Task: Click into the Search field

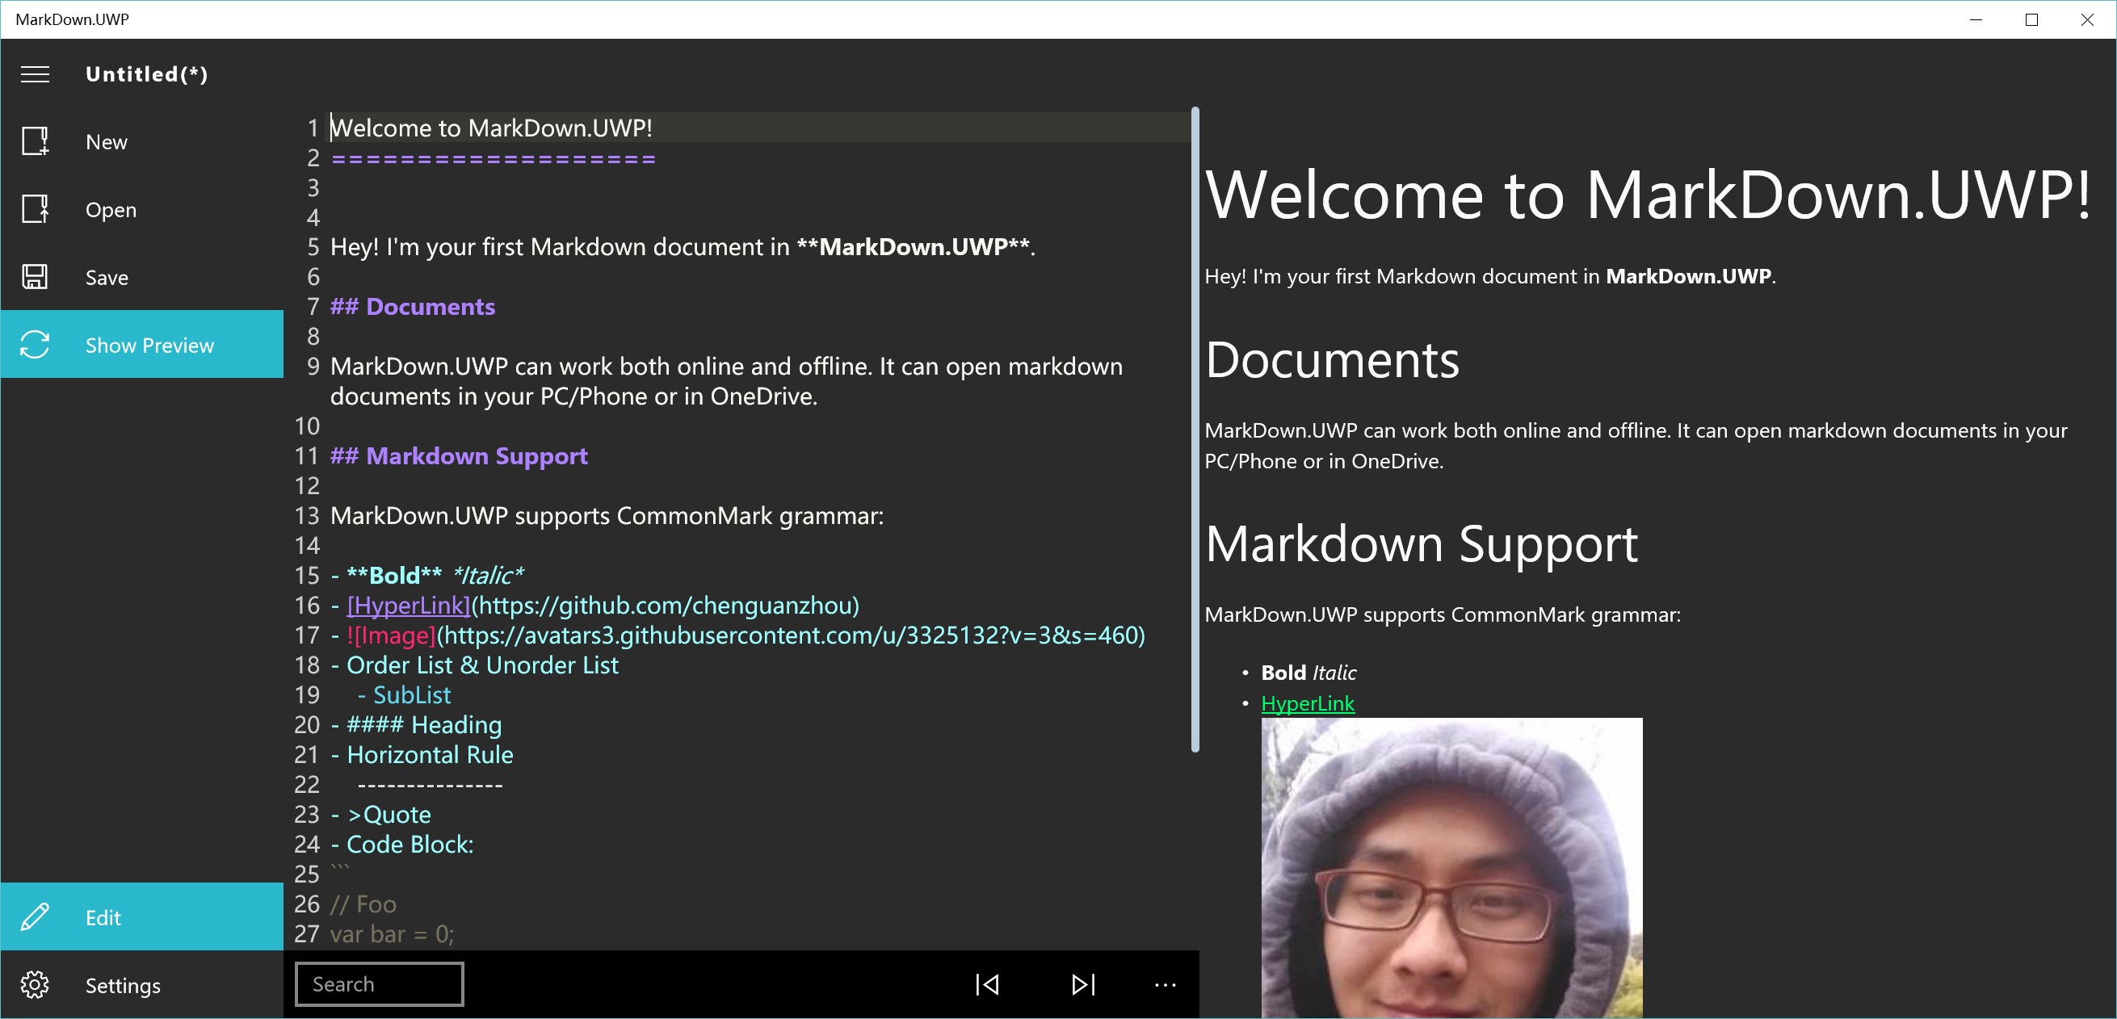Action: pyautogui.click(x=379, y=984)
